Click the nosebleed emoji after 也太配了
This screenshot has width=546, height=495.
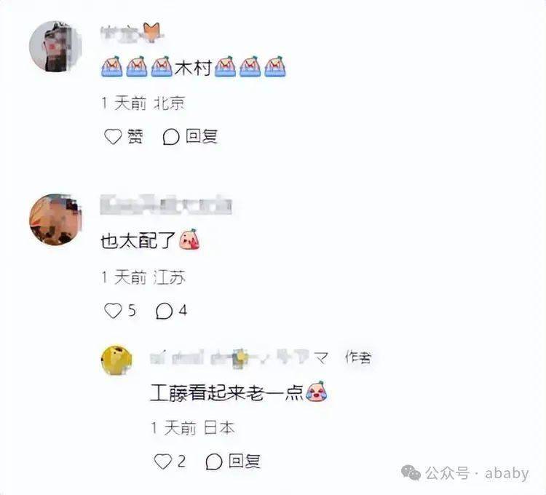pyautogui.click(x=189, y=239)
